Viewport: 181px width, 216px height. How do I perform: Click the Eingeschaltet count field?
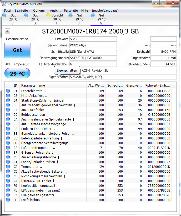[164, 58]
